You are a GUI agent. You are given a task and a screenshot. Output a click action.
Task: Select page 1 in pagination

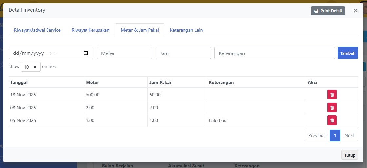pyautogui.click(x=335, y=135)
